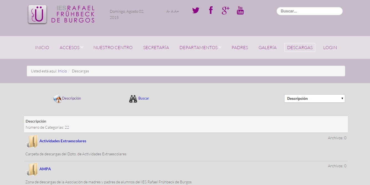Open the Actividades Extraescolares link
370x185 pixels.
point(63,141)
